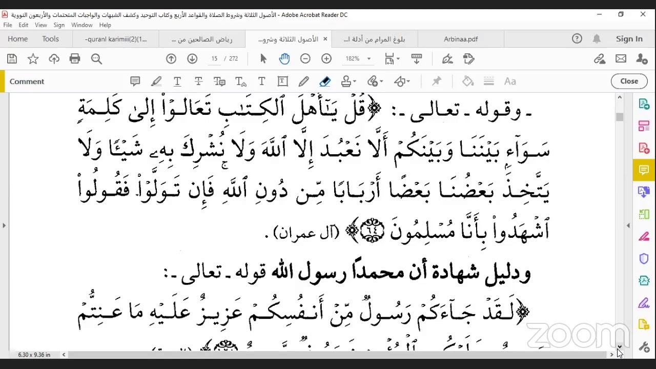Activate the hand pan tool

[284, 59]
